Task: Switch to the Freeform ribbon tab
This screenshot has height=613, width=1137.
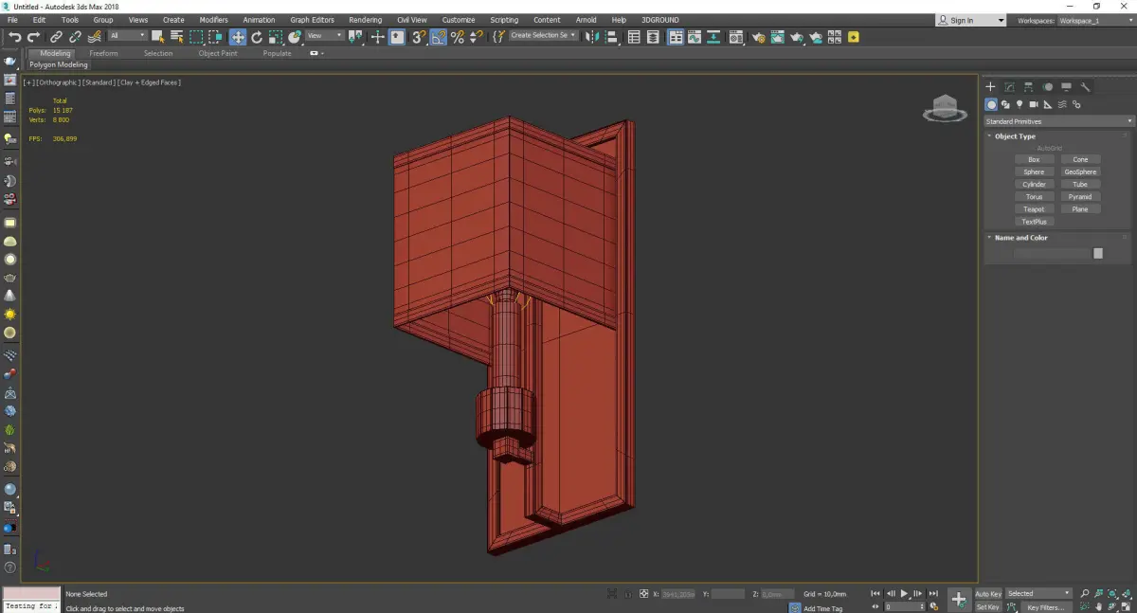Action: (x=103, y=54)
